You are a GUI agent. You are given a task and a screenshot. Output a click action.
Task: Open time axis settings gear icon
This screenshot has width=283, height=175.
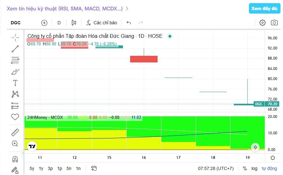point(273,158)
